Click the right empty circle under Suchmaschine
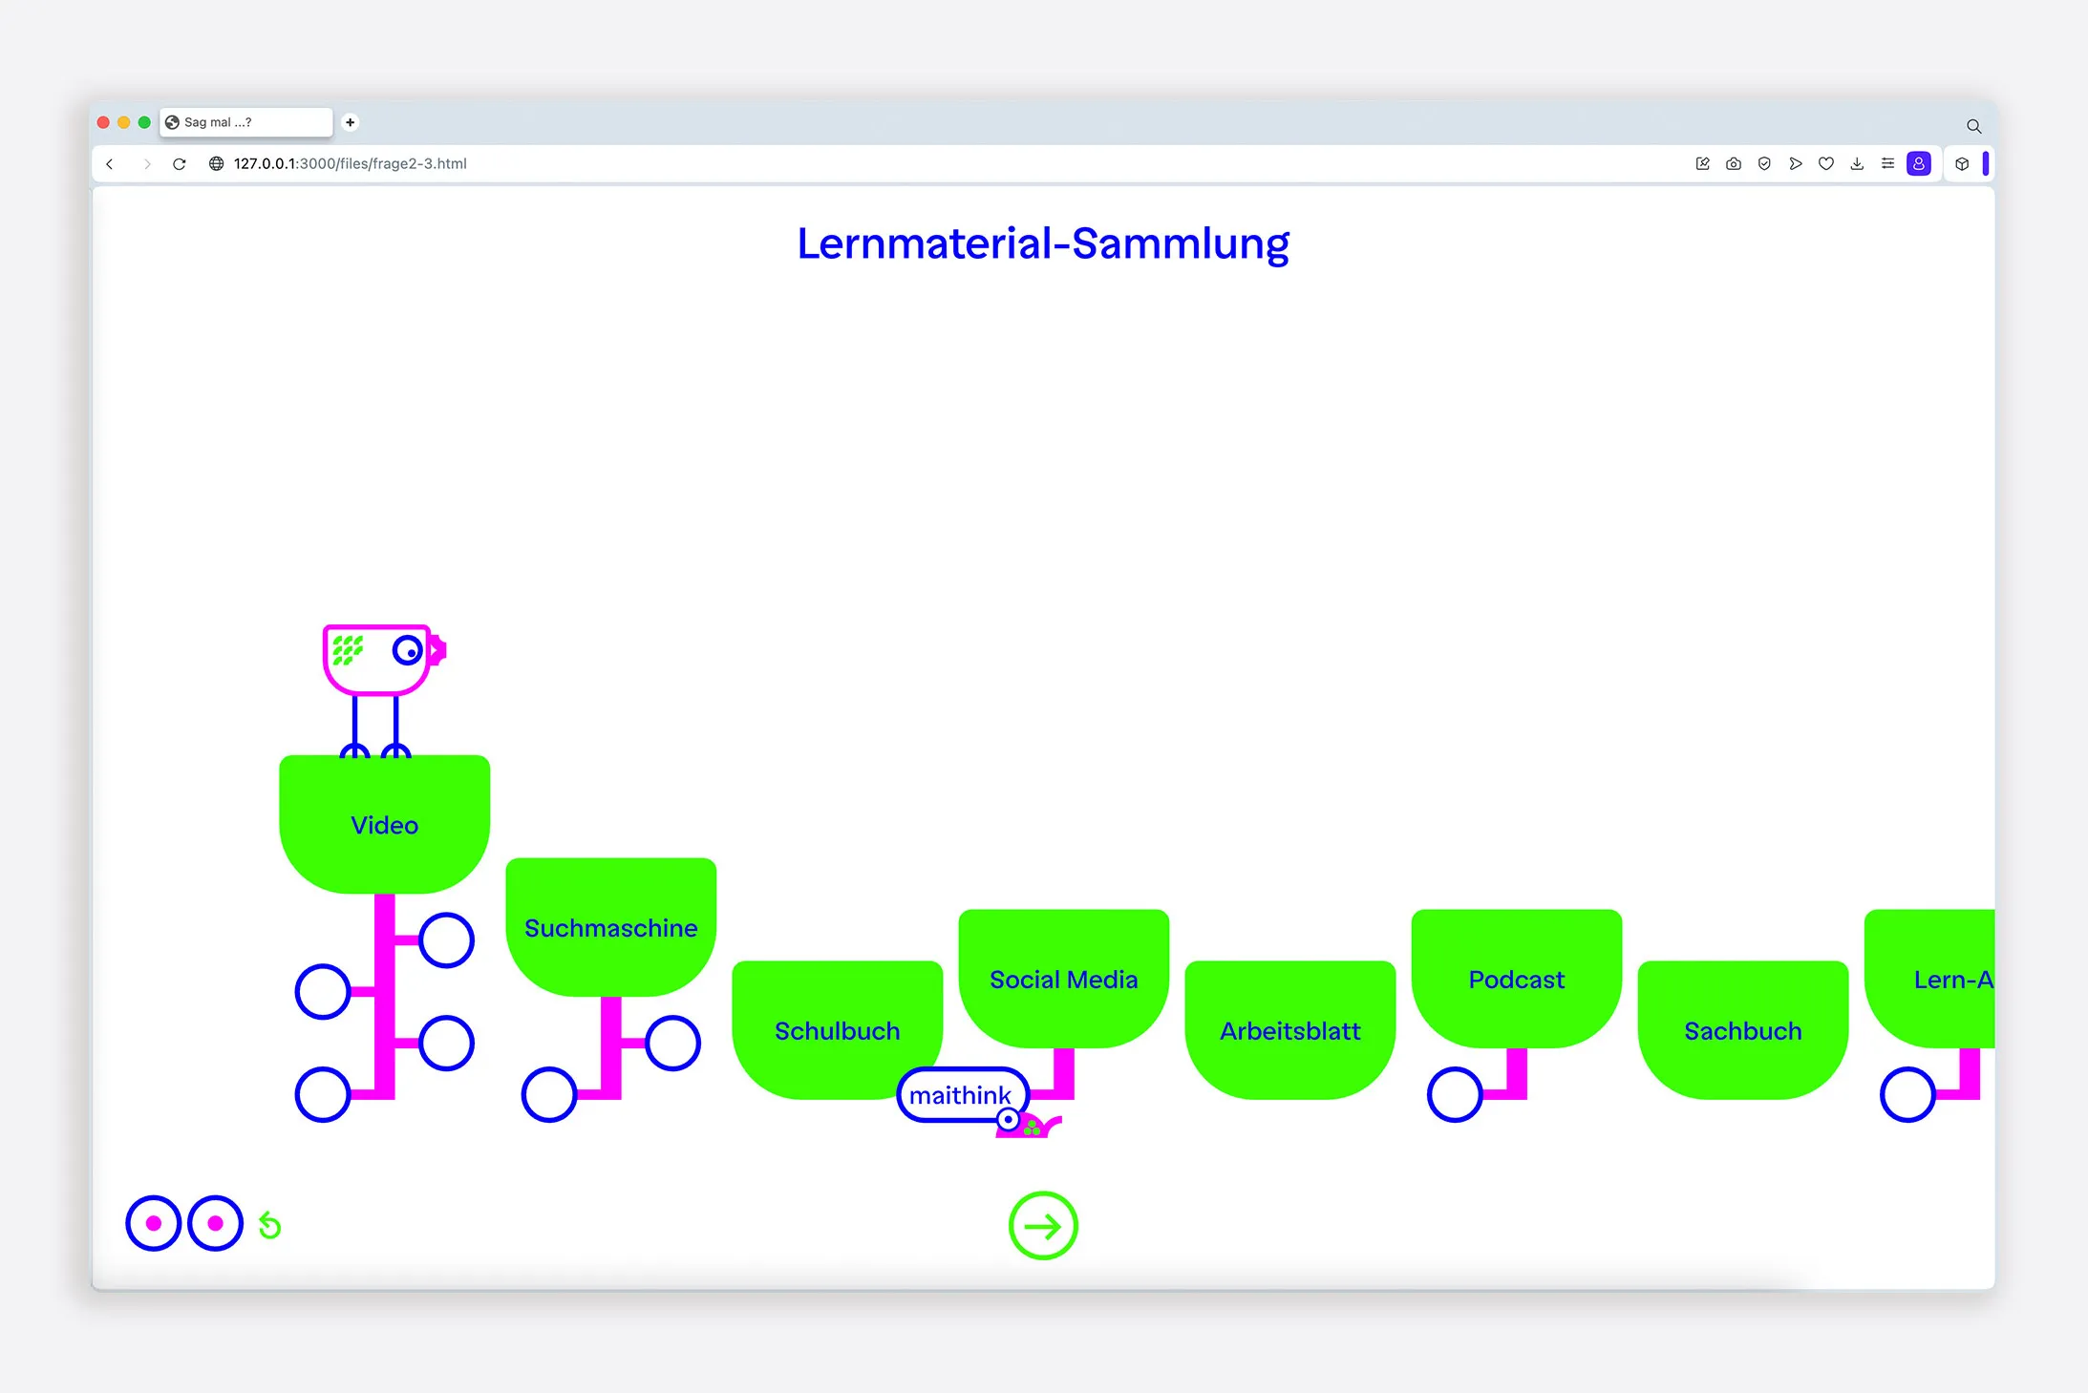Image resolution: width=2088 pixels, height=1393 pixels. pos(672,1043)
